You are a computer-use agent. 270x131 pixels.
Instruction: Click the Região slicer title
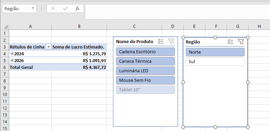[x=193, y=42]
